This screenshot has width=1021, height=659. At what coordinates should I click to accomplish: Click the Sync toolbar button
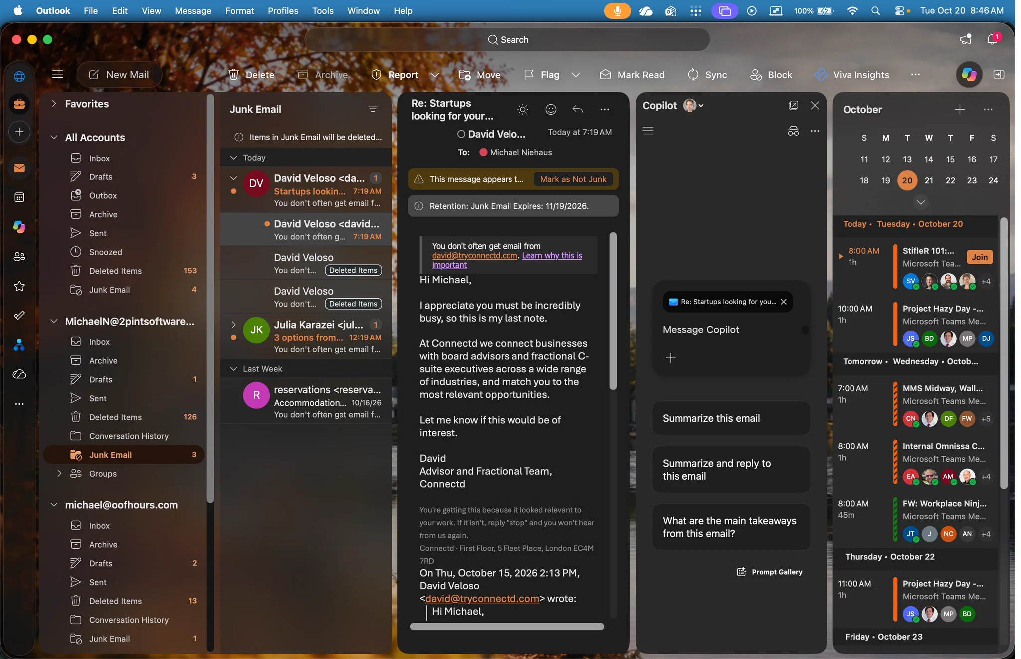pos(707,75)
